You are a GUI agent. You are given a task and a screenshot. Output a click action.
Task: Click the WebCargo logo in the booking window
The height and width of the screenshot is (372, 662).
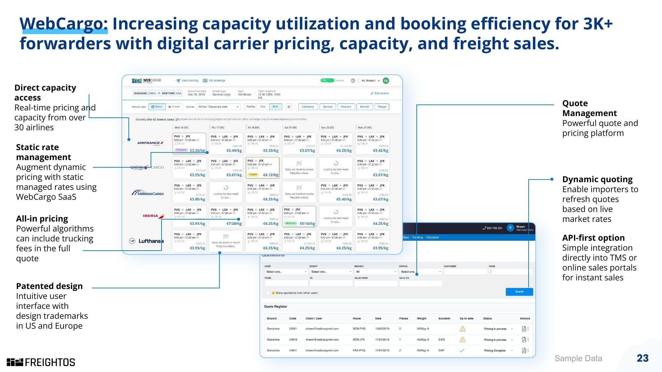click(x=146, y=81)
